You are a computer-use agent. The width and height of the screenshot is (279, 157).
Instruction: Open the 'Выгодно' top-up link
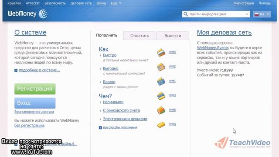tap(111, 68)
